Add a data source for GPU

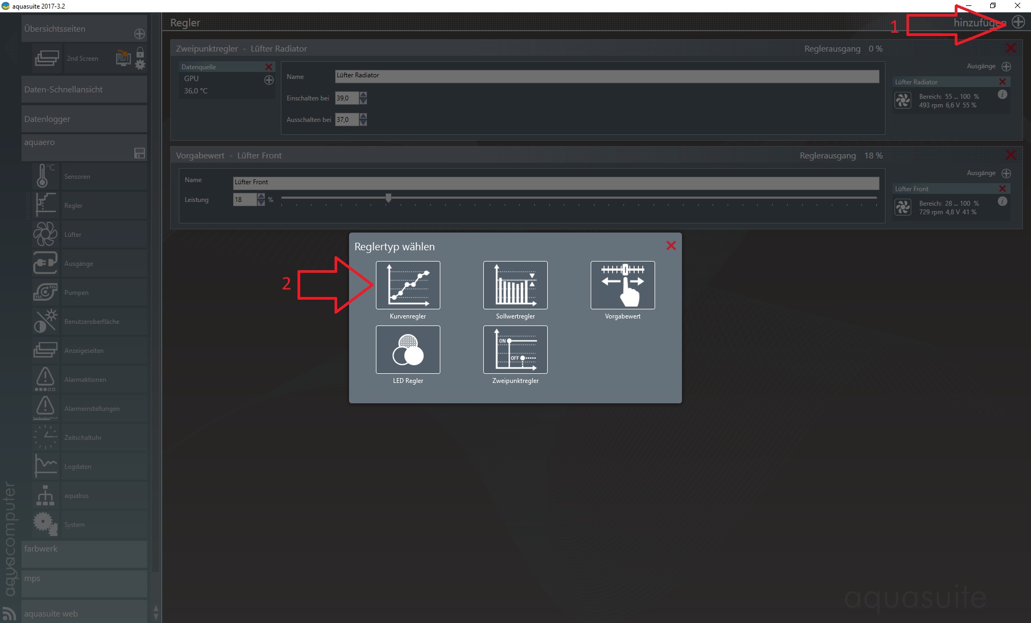[x=269, y=80]
